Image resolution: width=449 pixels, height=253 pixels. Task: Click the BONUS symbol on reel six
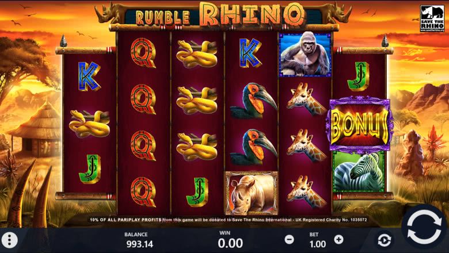(360, 125)
